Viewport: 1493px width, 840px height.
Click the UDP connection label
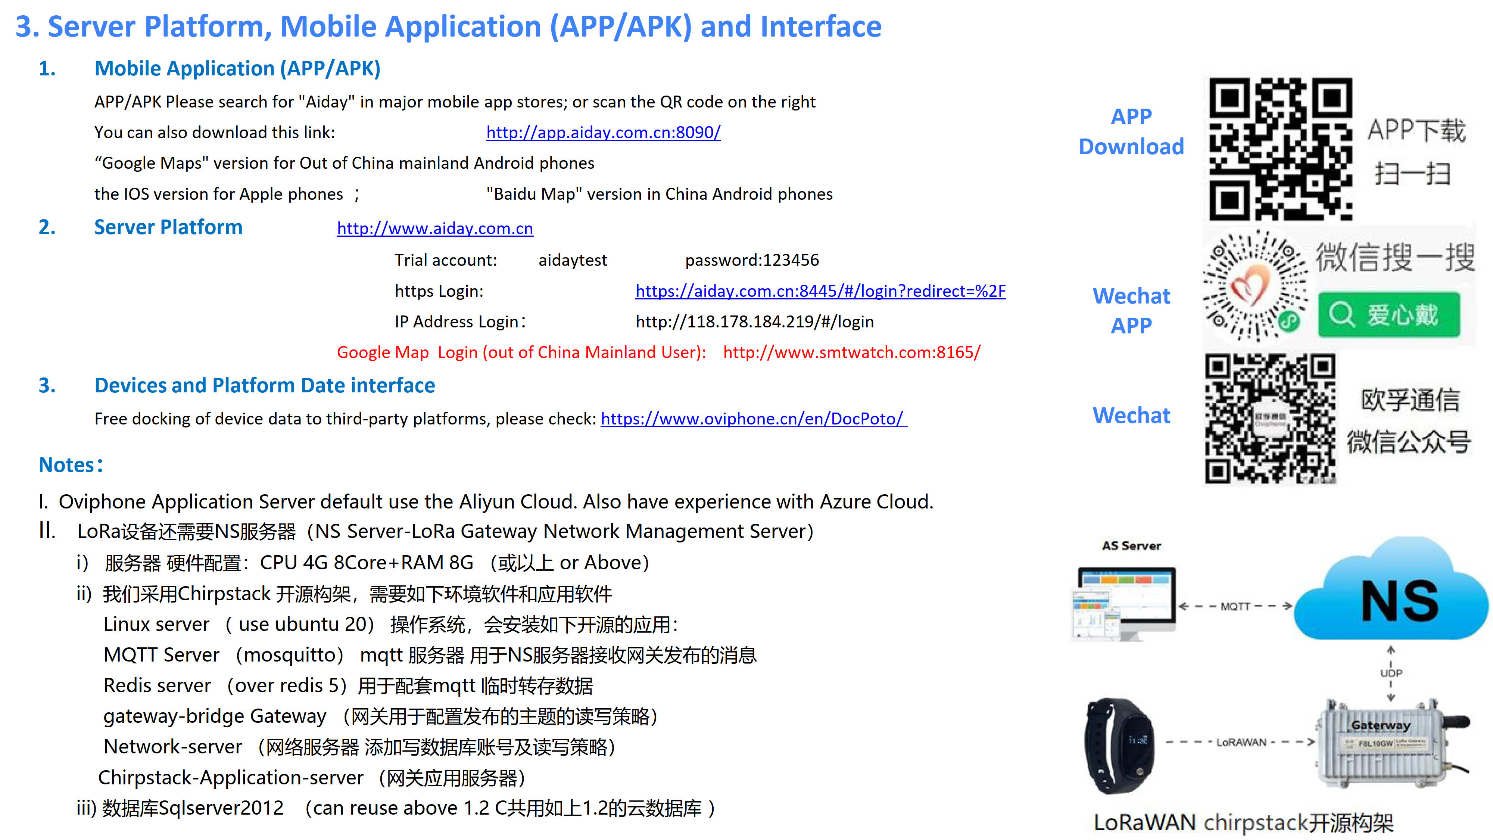pos(1391,673)
